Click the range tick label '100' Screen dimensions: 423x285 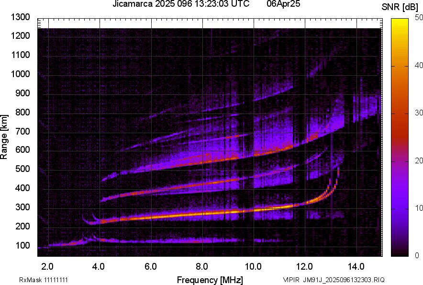click(22, 245)
